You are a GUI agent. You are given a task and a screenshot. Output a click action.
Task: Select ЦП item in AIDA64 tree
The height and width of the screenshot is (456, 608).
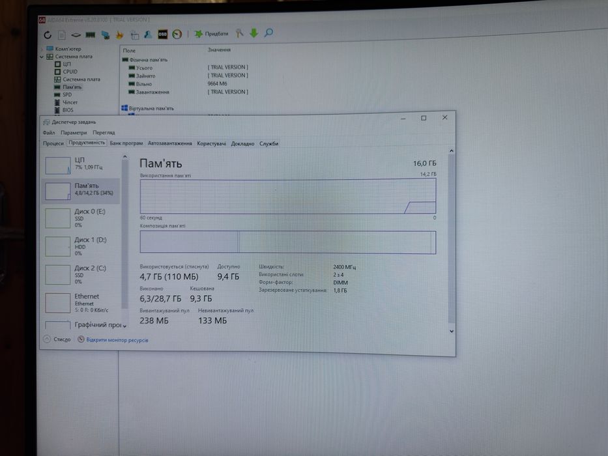click(63, 64)
